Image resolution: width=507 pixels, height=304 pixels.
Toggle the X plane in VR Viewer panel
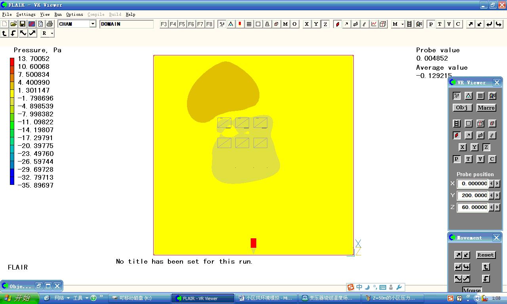pyautogui.click(x=462, y=147)
